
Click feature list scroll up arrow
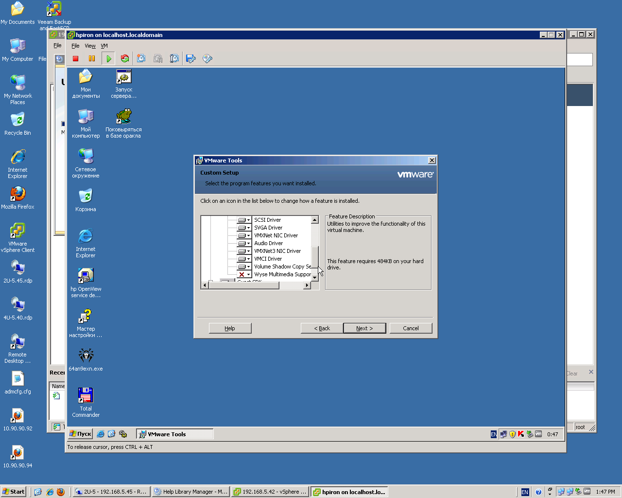314,220
